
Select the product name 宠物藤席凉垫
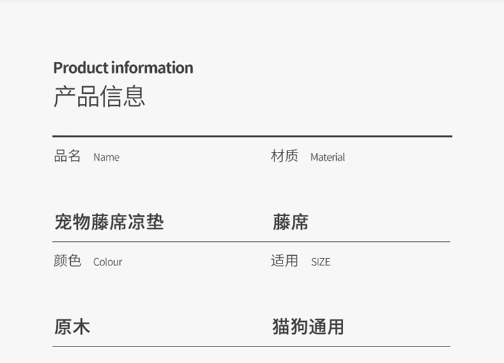[109, 222]
